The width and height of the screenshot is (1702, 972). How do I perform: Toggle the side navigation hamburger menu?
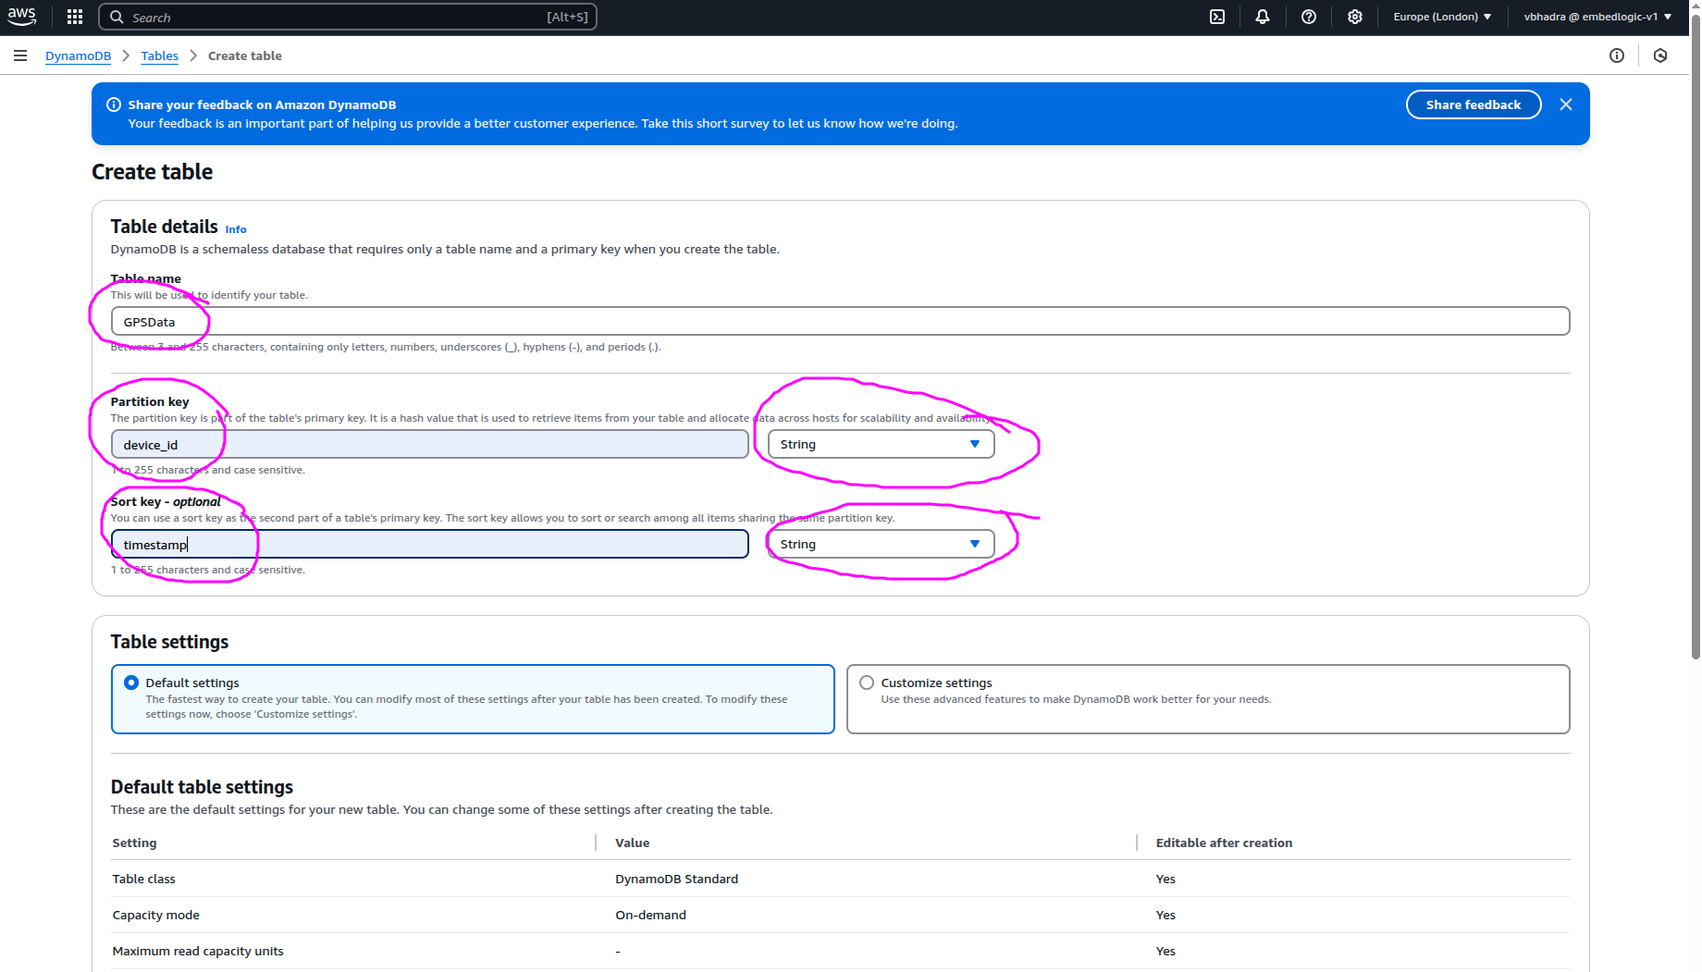click(x=20, y=55)
